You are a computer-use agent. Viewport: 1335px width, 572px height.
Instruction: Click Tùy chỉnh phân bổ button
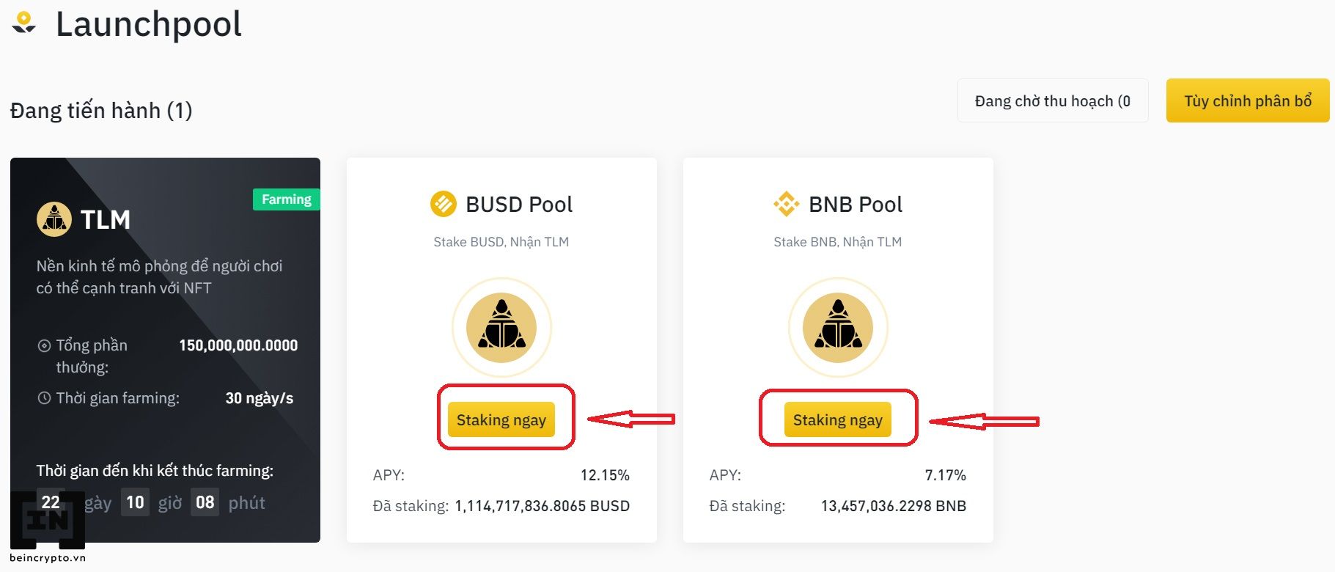pyautogui.click(x=1247, y=100)
